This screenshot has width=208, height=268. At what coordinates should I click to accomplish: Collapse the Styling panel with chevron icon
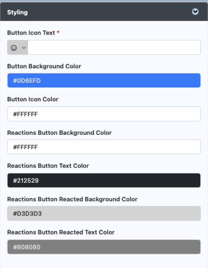[x=195, y=12]
